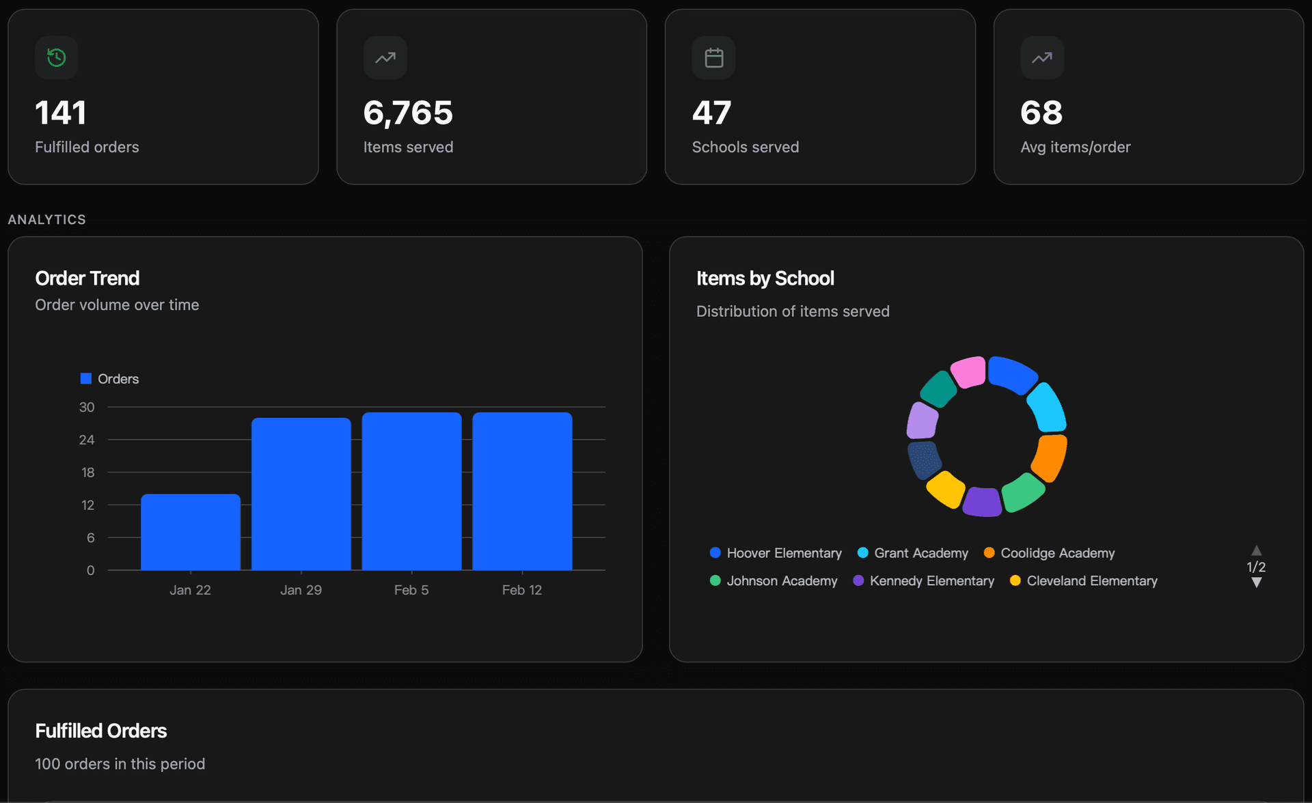Click the calendar icon on Schools served card
Screen dimensions: 1312x803
click(x=713, y=57)
